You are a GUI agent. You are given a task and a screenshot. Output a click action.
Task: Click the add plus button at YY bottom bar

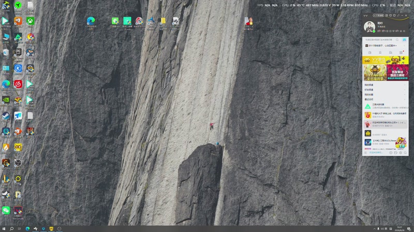pos(391,153)
